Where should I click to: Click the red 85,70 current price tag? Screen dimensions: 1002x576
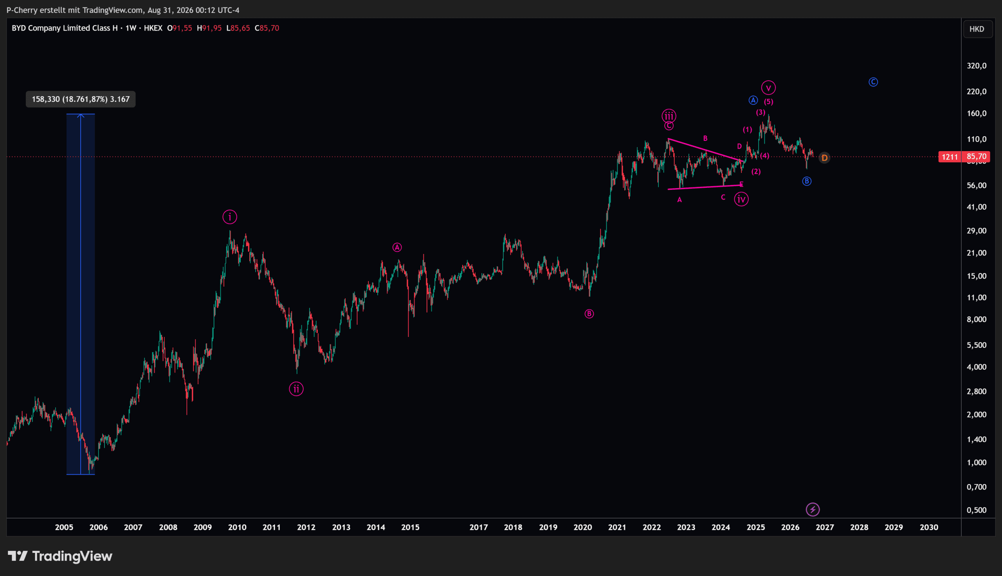coord(976,157)
